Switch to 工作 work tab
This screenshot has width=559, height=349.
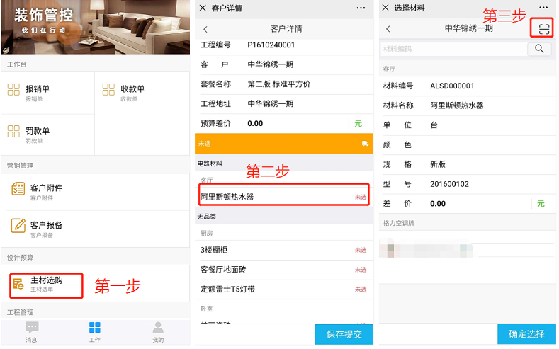click(94, 331)
